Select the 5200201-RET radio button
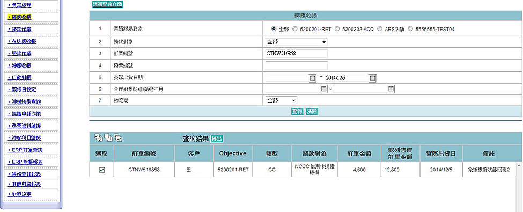Image resolution: width=523 pixels, height=212 pixels. pyautogui.click(x=294, y=28)
